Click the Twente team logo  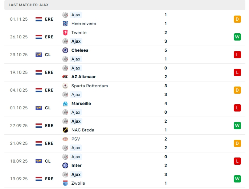point(65,33)
